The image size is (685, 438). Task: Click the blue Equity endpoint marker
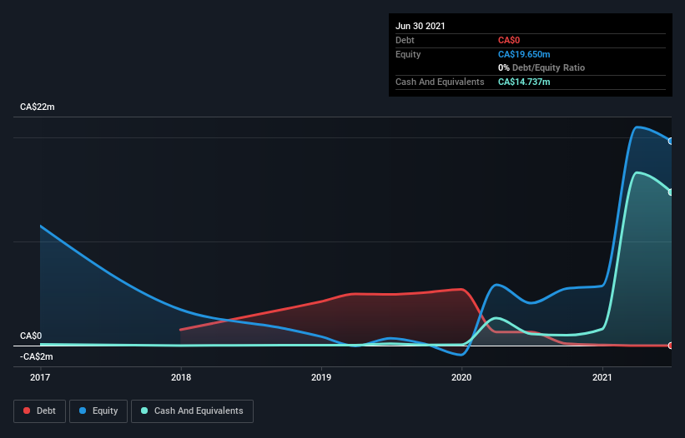click(x=671, y=142)
